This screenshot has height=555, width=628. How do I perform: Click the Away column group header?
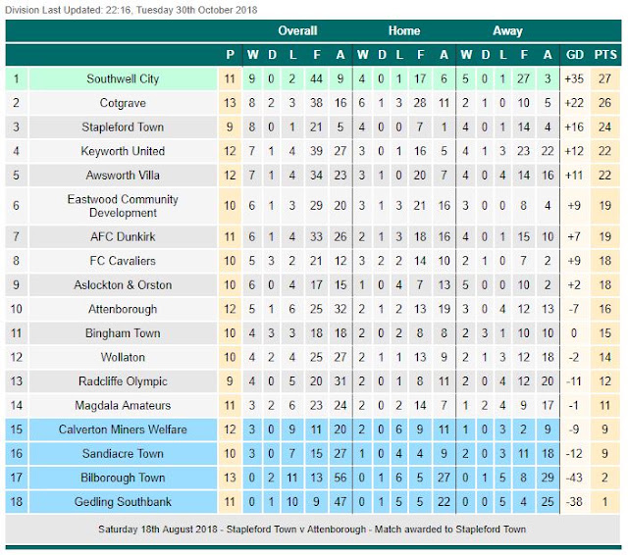tap(507, 30)
